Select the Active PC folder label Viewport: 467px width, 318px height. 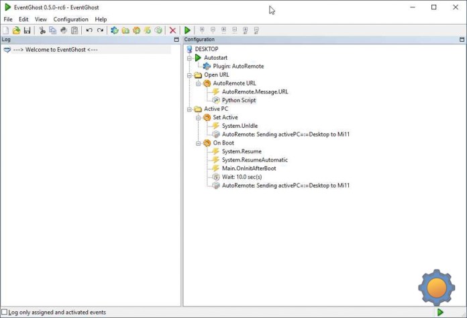(x=216, y=109)
